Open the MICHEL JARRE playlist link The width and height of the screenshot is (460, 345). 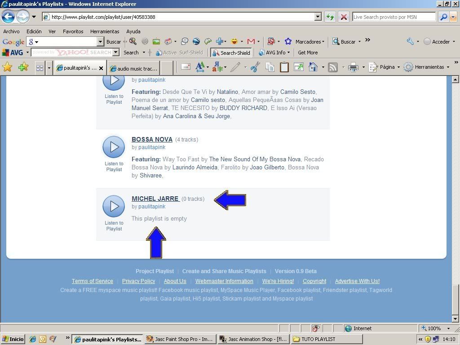[x=155, y=199]
